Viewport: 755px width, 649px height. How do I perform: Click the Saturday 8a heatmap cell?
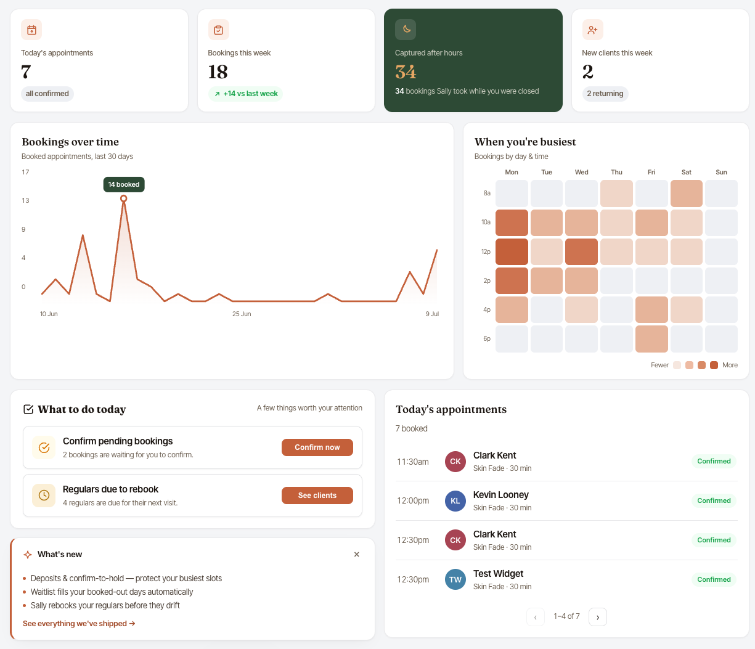687,194
